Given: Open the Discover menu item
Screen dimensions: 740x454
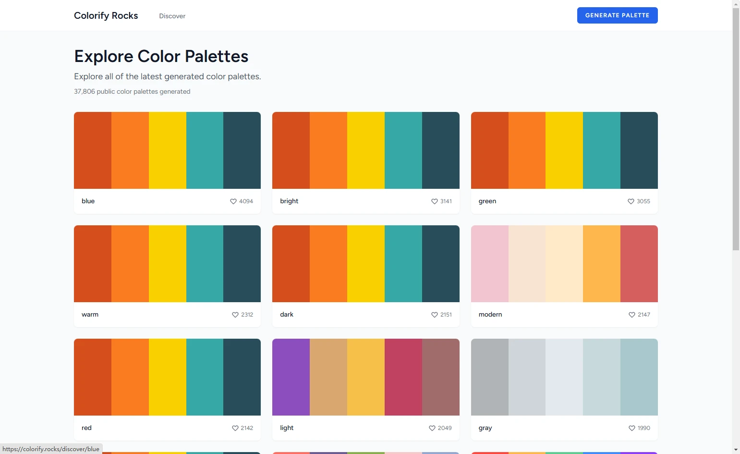Looking at the screenshot, I should click(172, 16).
